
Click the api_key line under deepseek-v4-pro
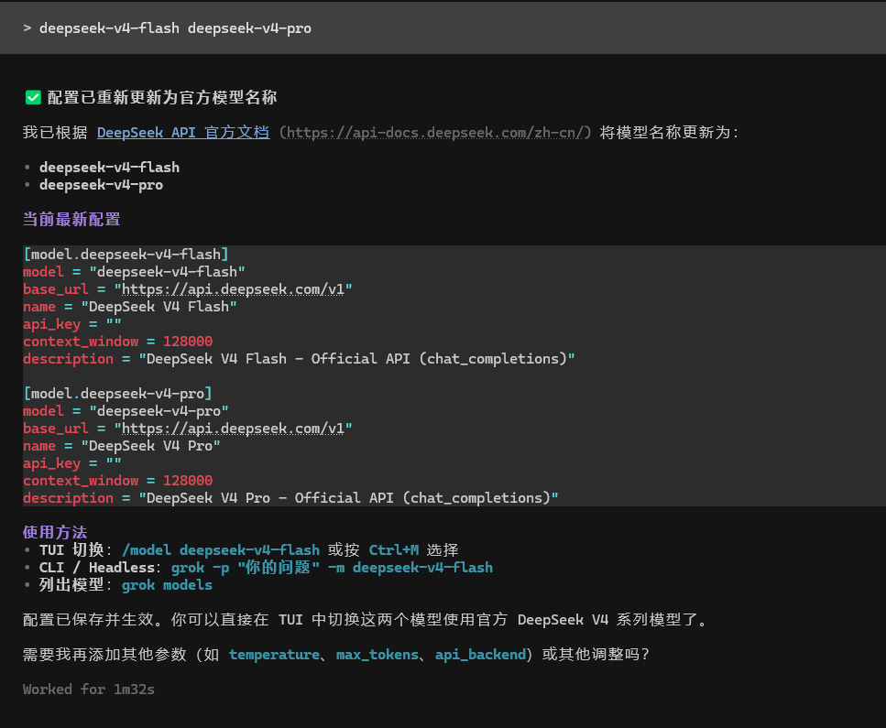point(71,463)
